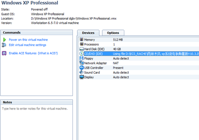Click into the Notes text field

click(36, 122)
